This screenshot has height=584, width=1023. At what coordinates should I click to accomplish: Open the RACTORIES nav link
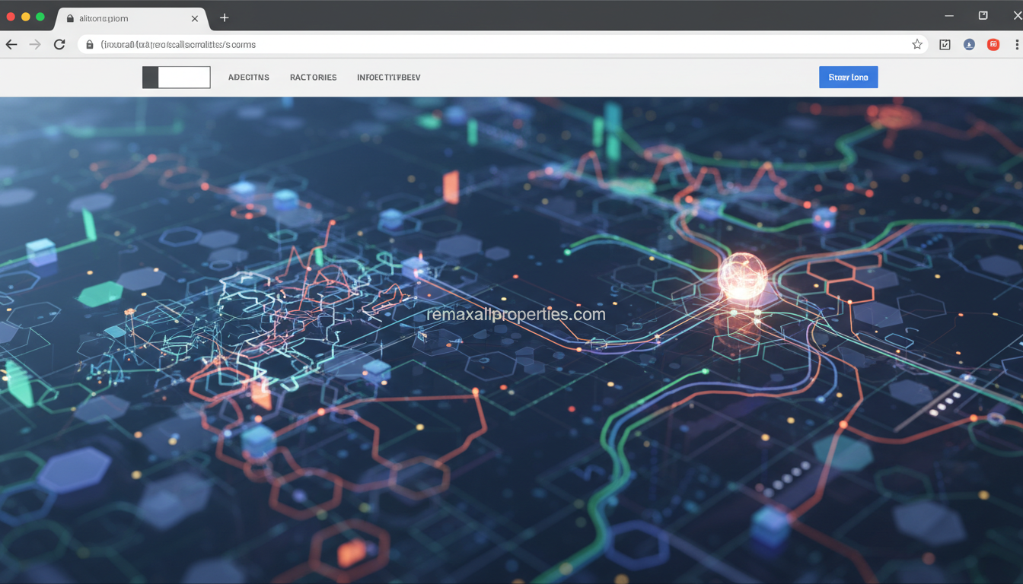click(314, 78)
